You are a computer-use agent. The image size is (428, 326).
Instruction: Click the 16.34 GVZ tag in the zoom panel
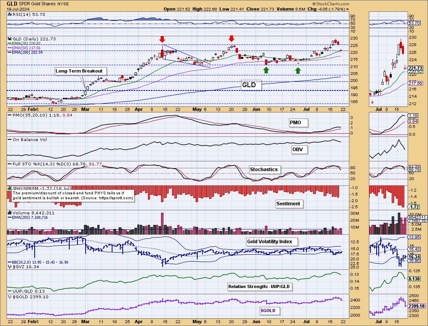click(x=414, y=257)
